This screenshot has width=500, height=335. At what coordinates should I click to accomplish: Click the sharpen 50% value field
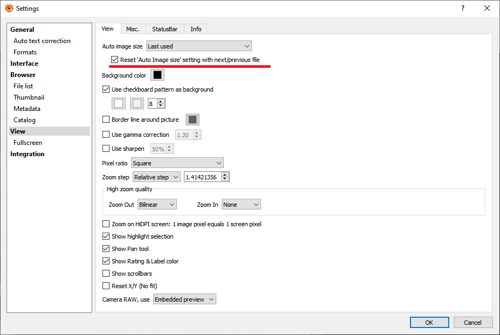[159, 149]
